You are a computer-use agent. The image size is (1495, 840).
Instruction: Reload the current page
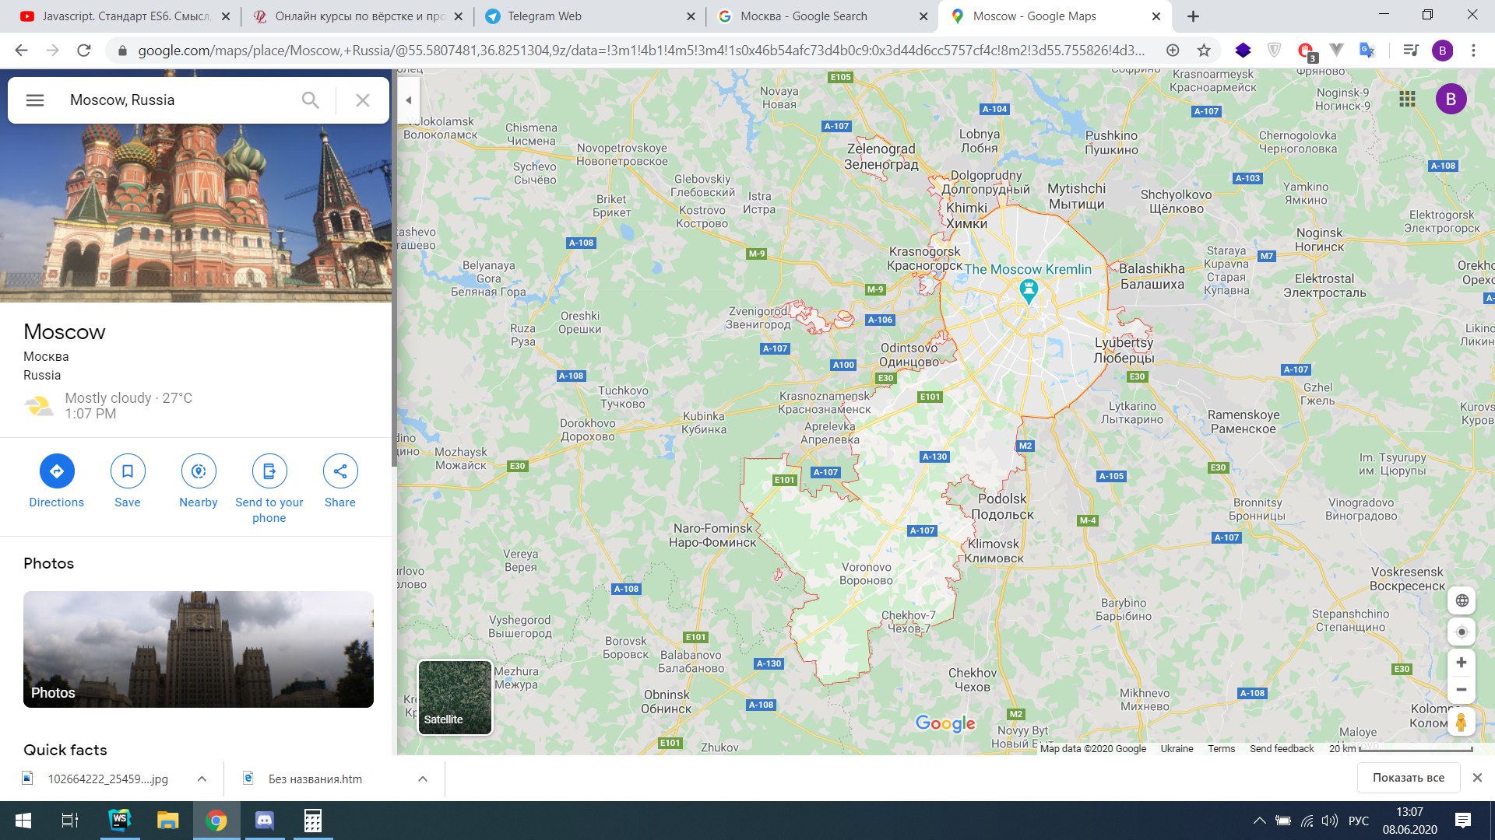click(x=84, y=51)
